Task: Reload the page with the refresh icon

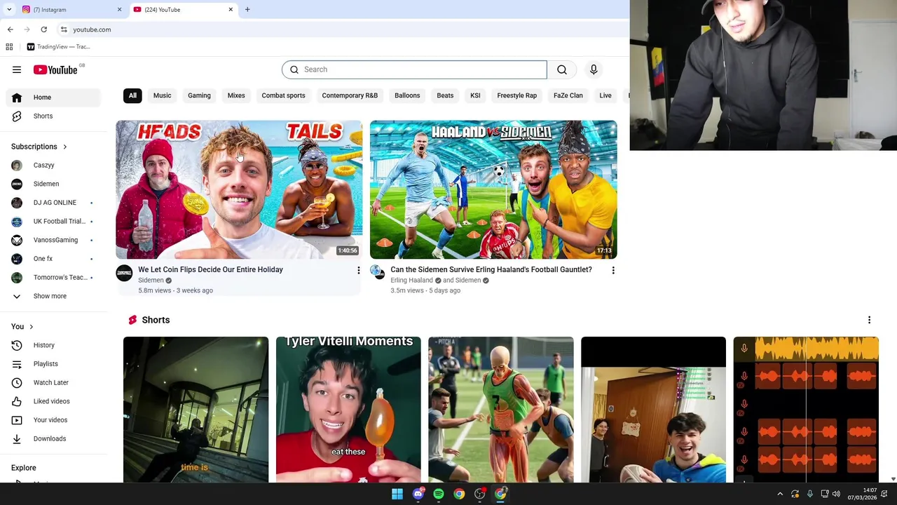Action: coord(43,29)
